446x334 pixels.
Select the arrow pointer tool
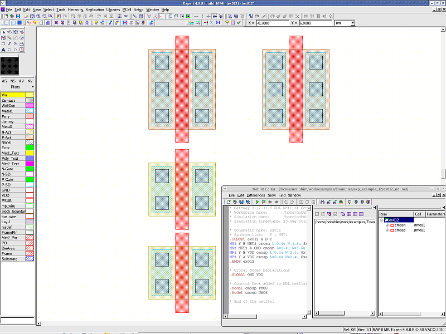pos(3,32)
